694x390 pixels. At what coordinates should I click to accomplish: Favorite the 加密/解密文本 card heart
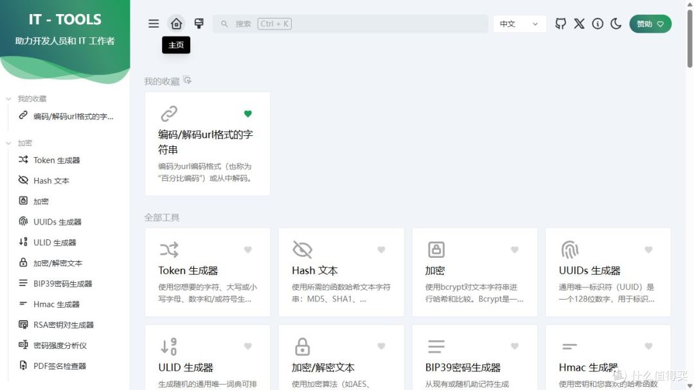point(381,346)
